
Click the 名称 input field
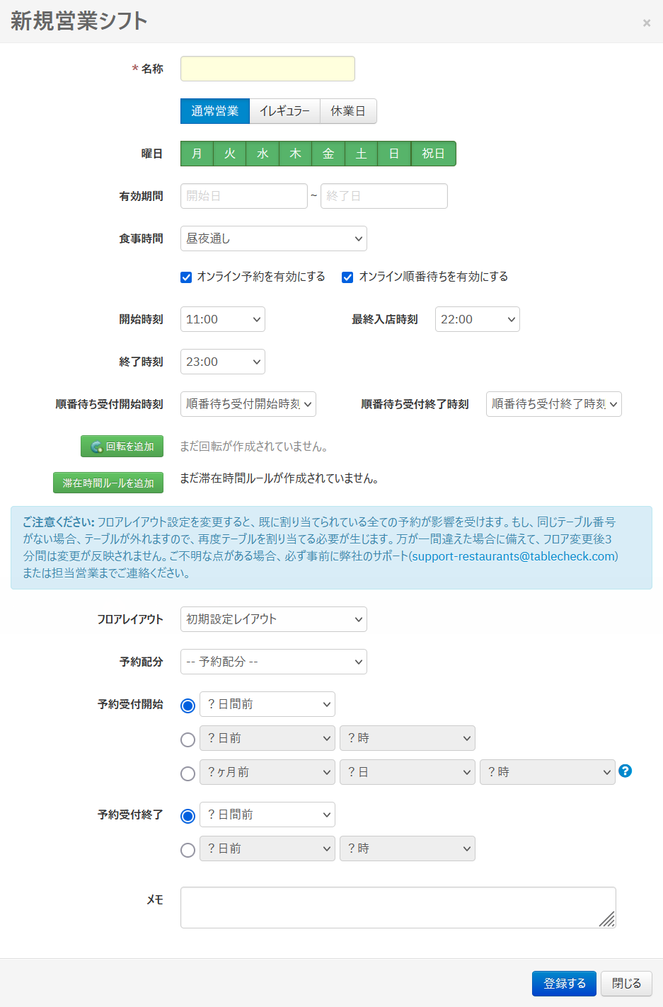[x=267, y=69]
